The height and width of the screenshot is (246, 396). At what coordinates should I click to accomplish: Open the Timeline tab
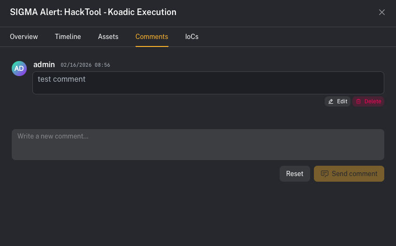68,37
